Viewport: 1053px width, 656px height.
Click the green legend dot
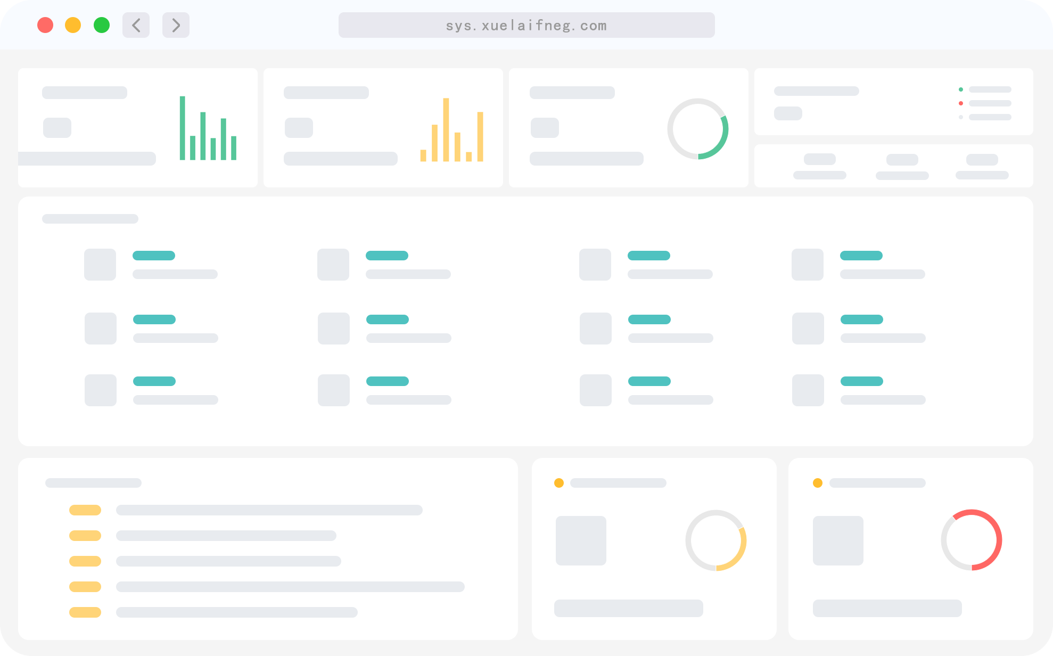(960, 89)
